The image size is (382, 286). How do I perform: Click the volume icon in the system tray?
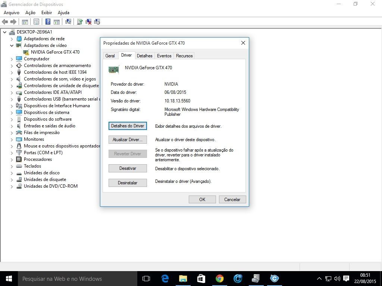coord(337,279)
